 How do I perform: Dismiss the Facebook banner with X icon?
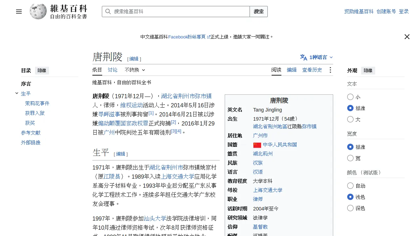pos(407,37)
